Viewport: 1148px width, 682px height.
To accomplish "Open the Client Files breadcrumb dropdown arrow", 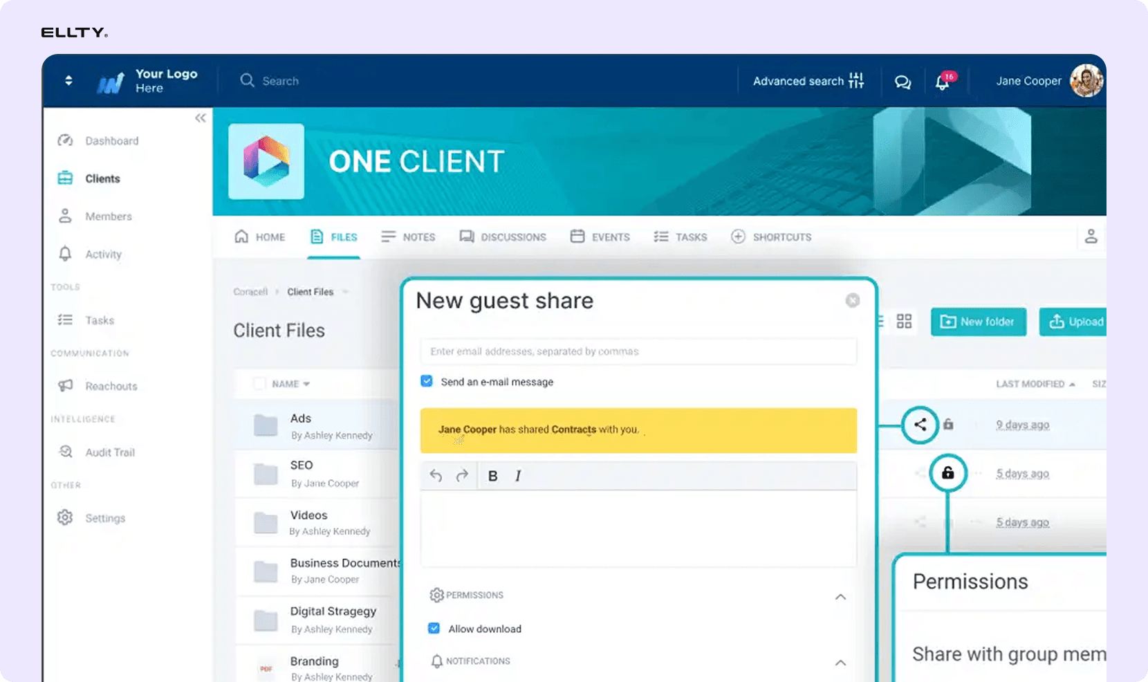I will [345, 292].
